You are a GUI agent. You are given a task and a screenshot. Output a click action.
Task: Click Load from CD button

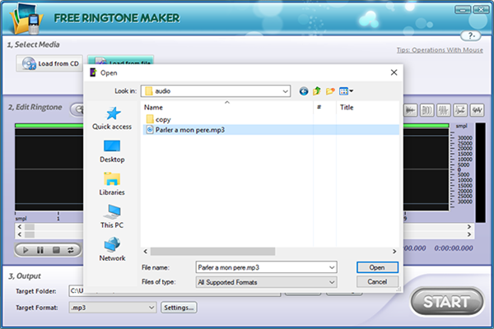[x=49, y=63]
